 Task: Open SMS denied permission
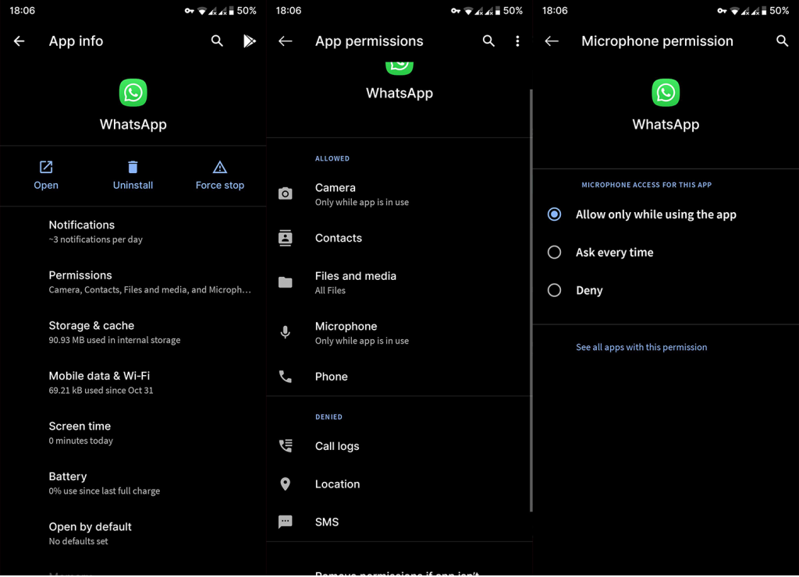pos(399,522)
